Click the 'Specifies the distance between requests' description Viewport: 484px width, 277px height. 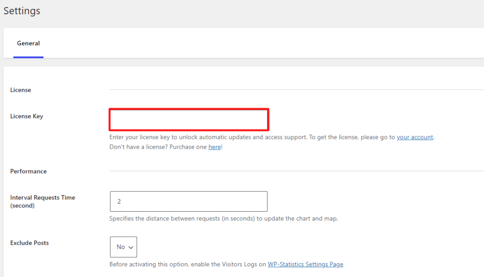point(224,219)
